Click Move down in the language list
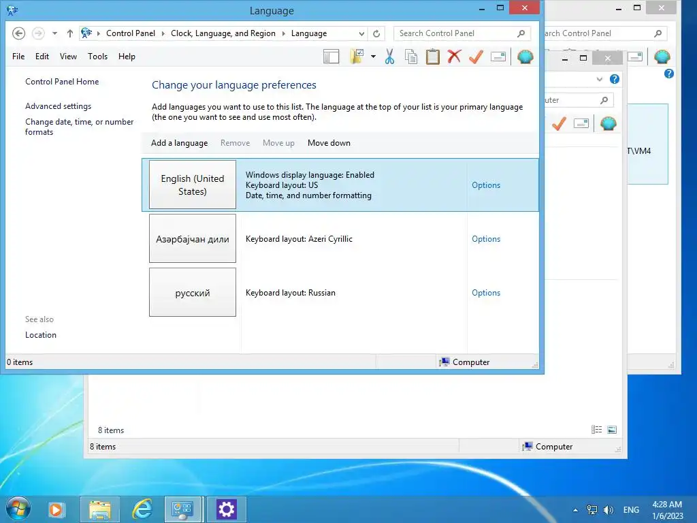697x523 pixels. pyautogui.click(x=329, y=143)
